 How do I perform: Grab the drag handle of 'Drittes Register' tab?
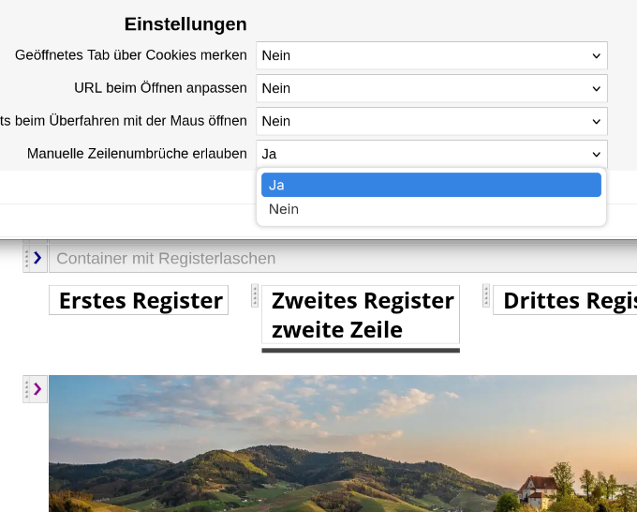[486, 295]
